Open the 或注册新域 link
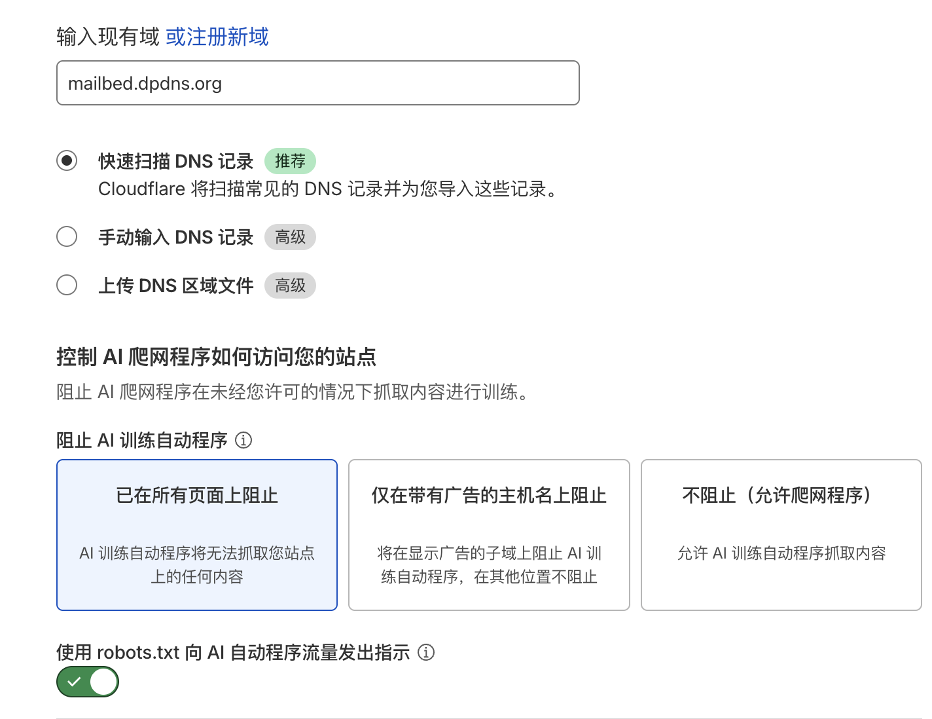 coord(217,37)
